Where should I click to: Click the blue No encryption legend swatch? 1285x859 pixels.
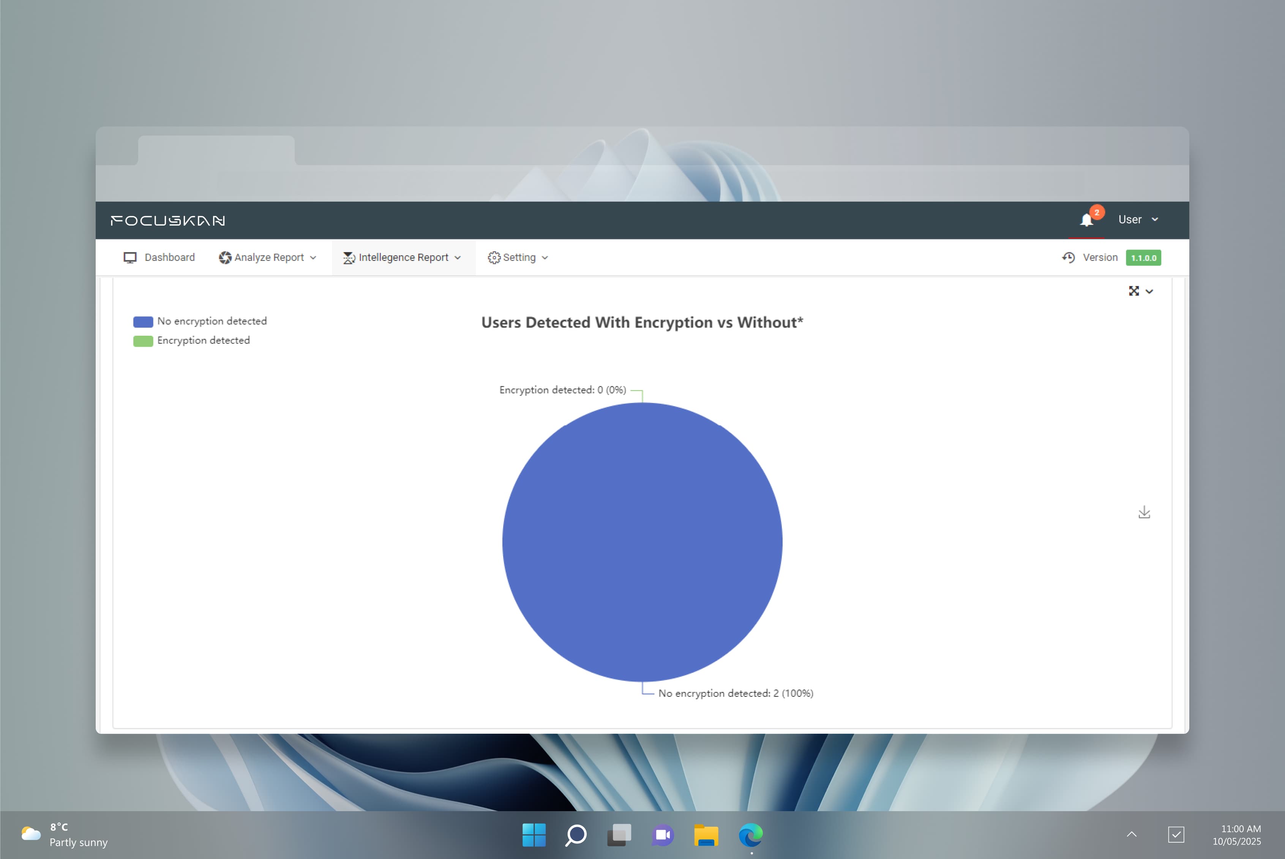point(143,322)
